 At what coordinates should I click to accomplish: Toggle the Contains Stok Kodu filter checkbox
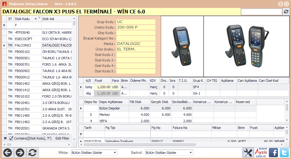11,138
